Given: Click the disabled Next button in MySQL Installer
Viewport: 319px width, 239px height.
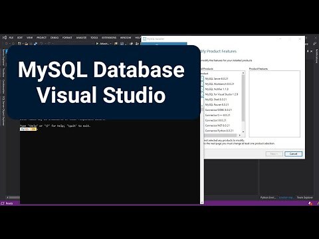Looking at the screenshot, I should click(x=274, y=154).
